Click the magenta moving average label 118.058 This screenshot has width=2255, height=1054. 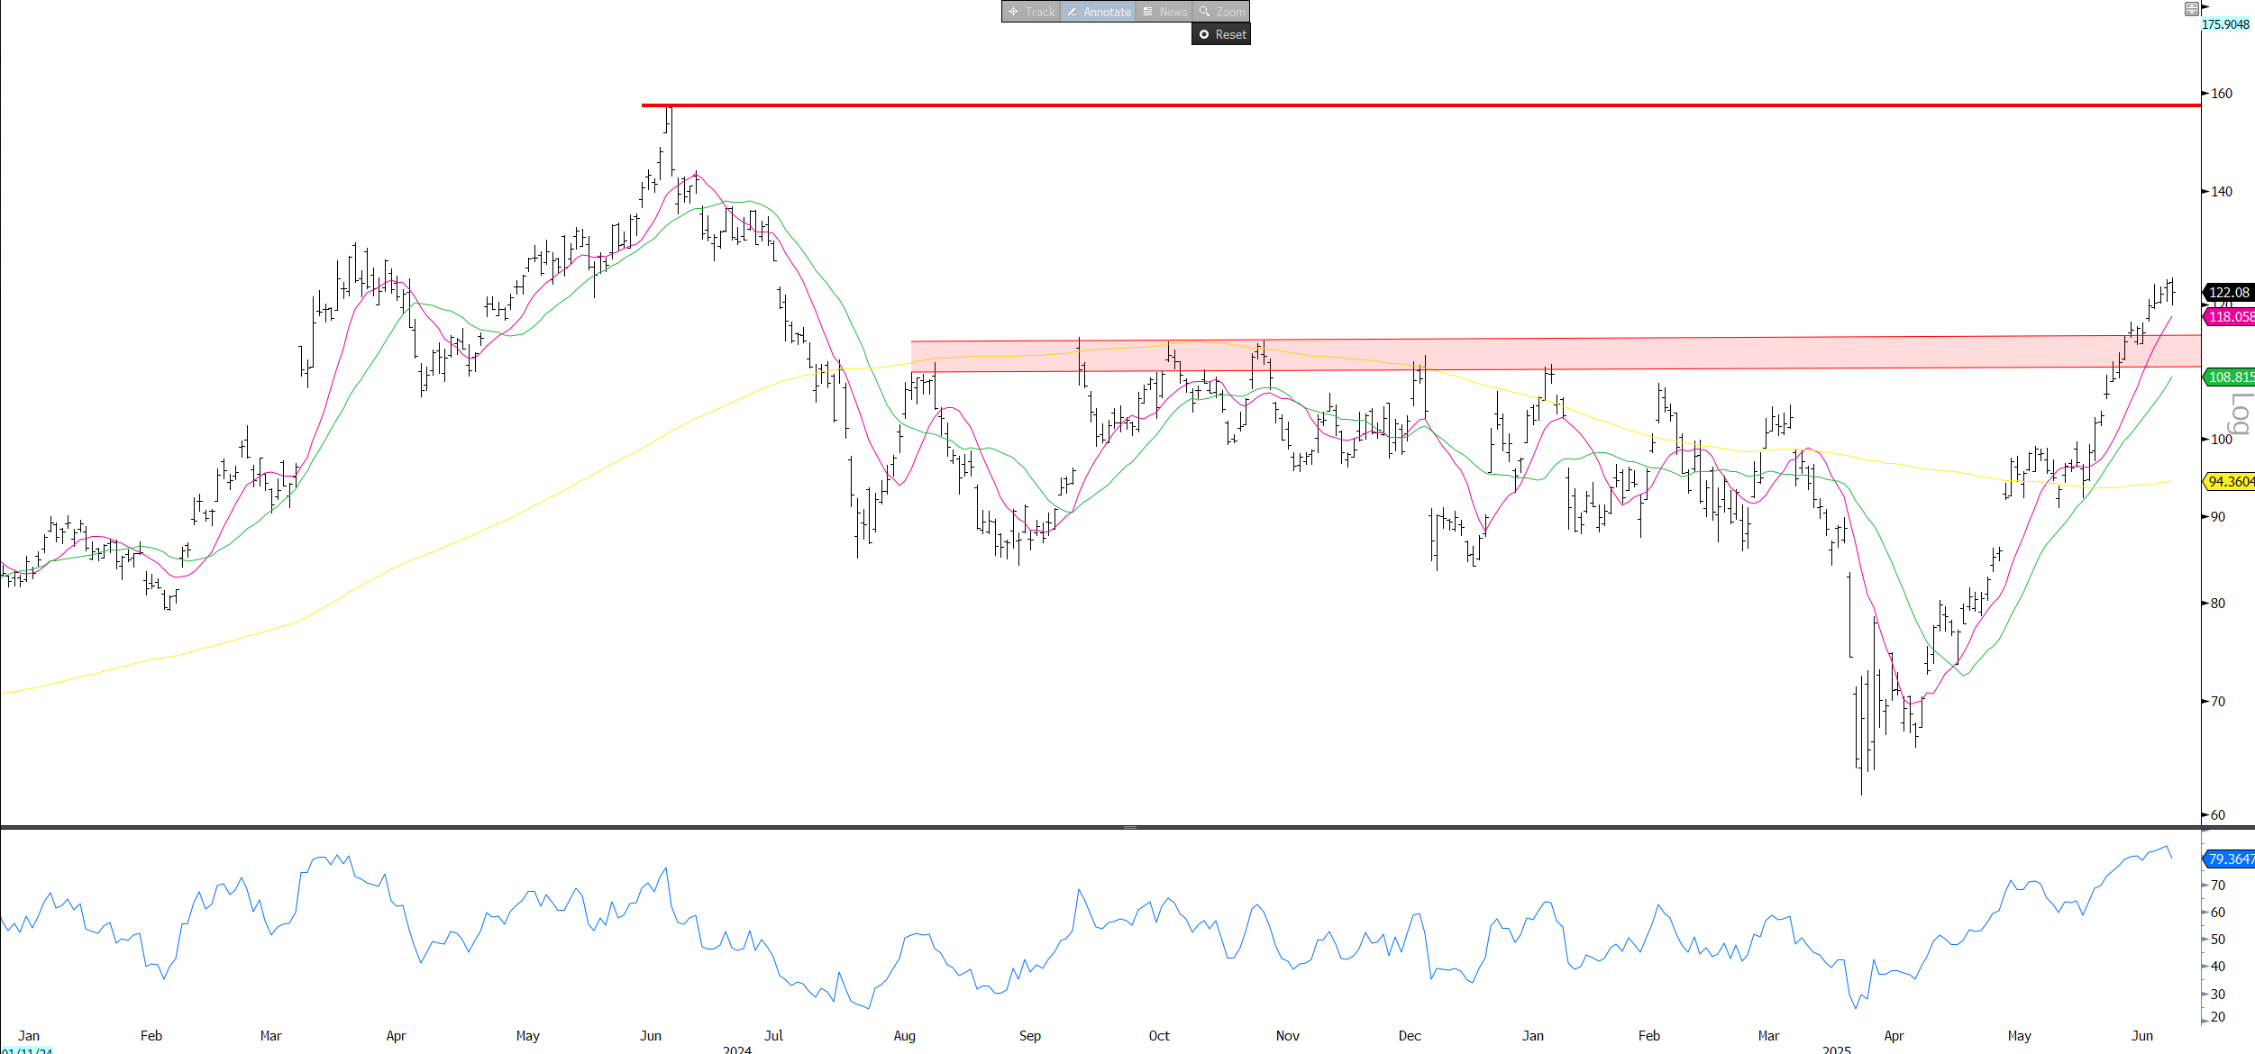(x=2230, y=316)
